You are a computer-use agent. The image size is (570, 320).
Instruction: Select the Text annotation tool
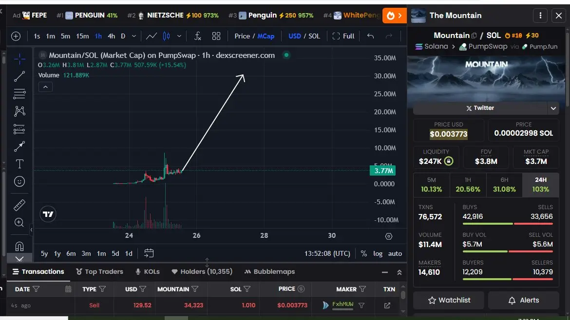[x=19, y=164]
